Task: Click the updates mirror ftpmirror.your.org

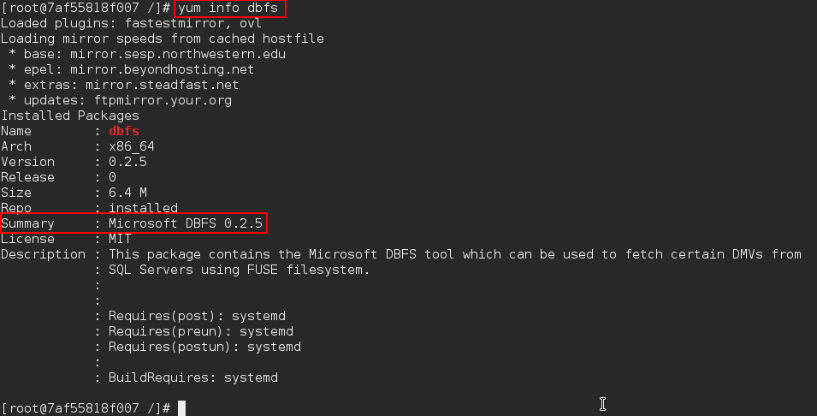Action: pyautogui.click(x=163, y=100)
